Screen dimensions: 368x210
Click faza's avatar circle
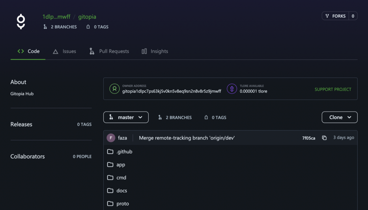point(111,138)
